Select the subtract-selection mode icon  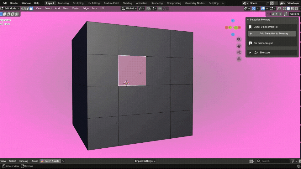pyautogui.click(x=9, y=14)
